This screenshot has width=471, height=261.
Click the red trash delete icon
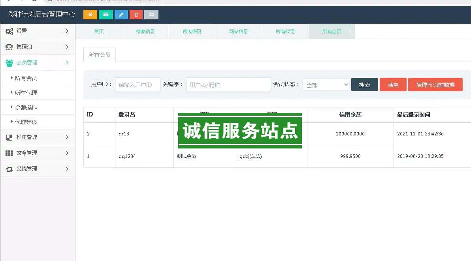pyautogui.click(x=136, y=15)
